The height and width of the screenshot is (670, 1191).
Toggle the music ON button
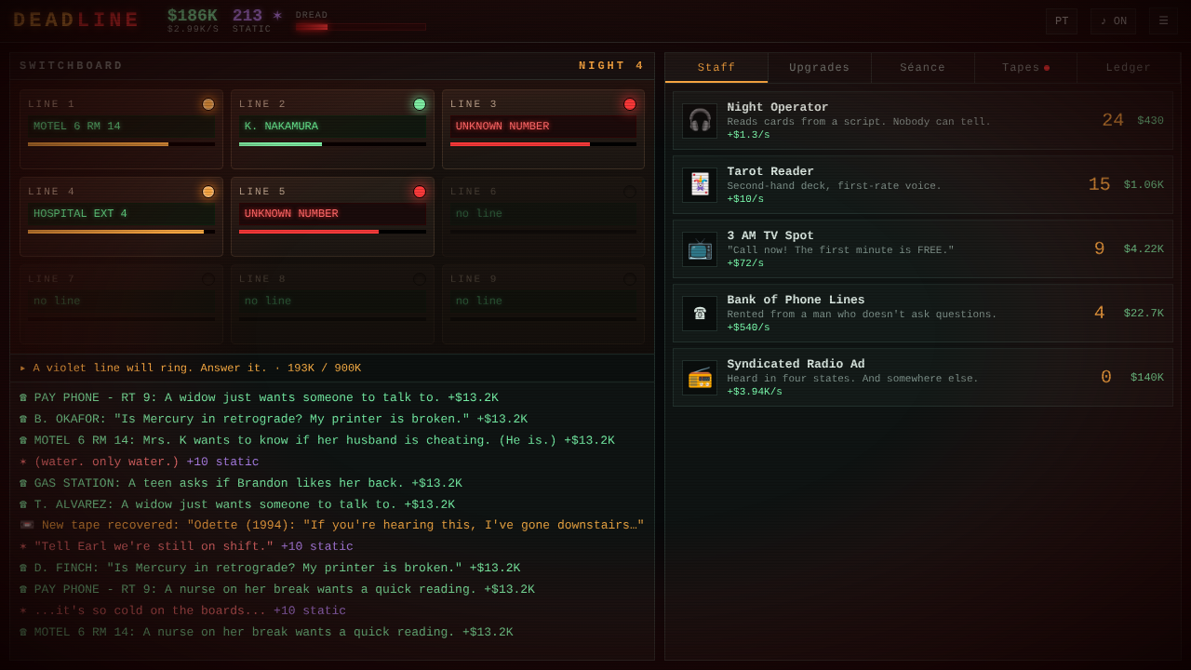(x=1113, y=21)
